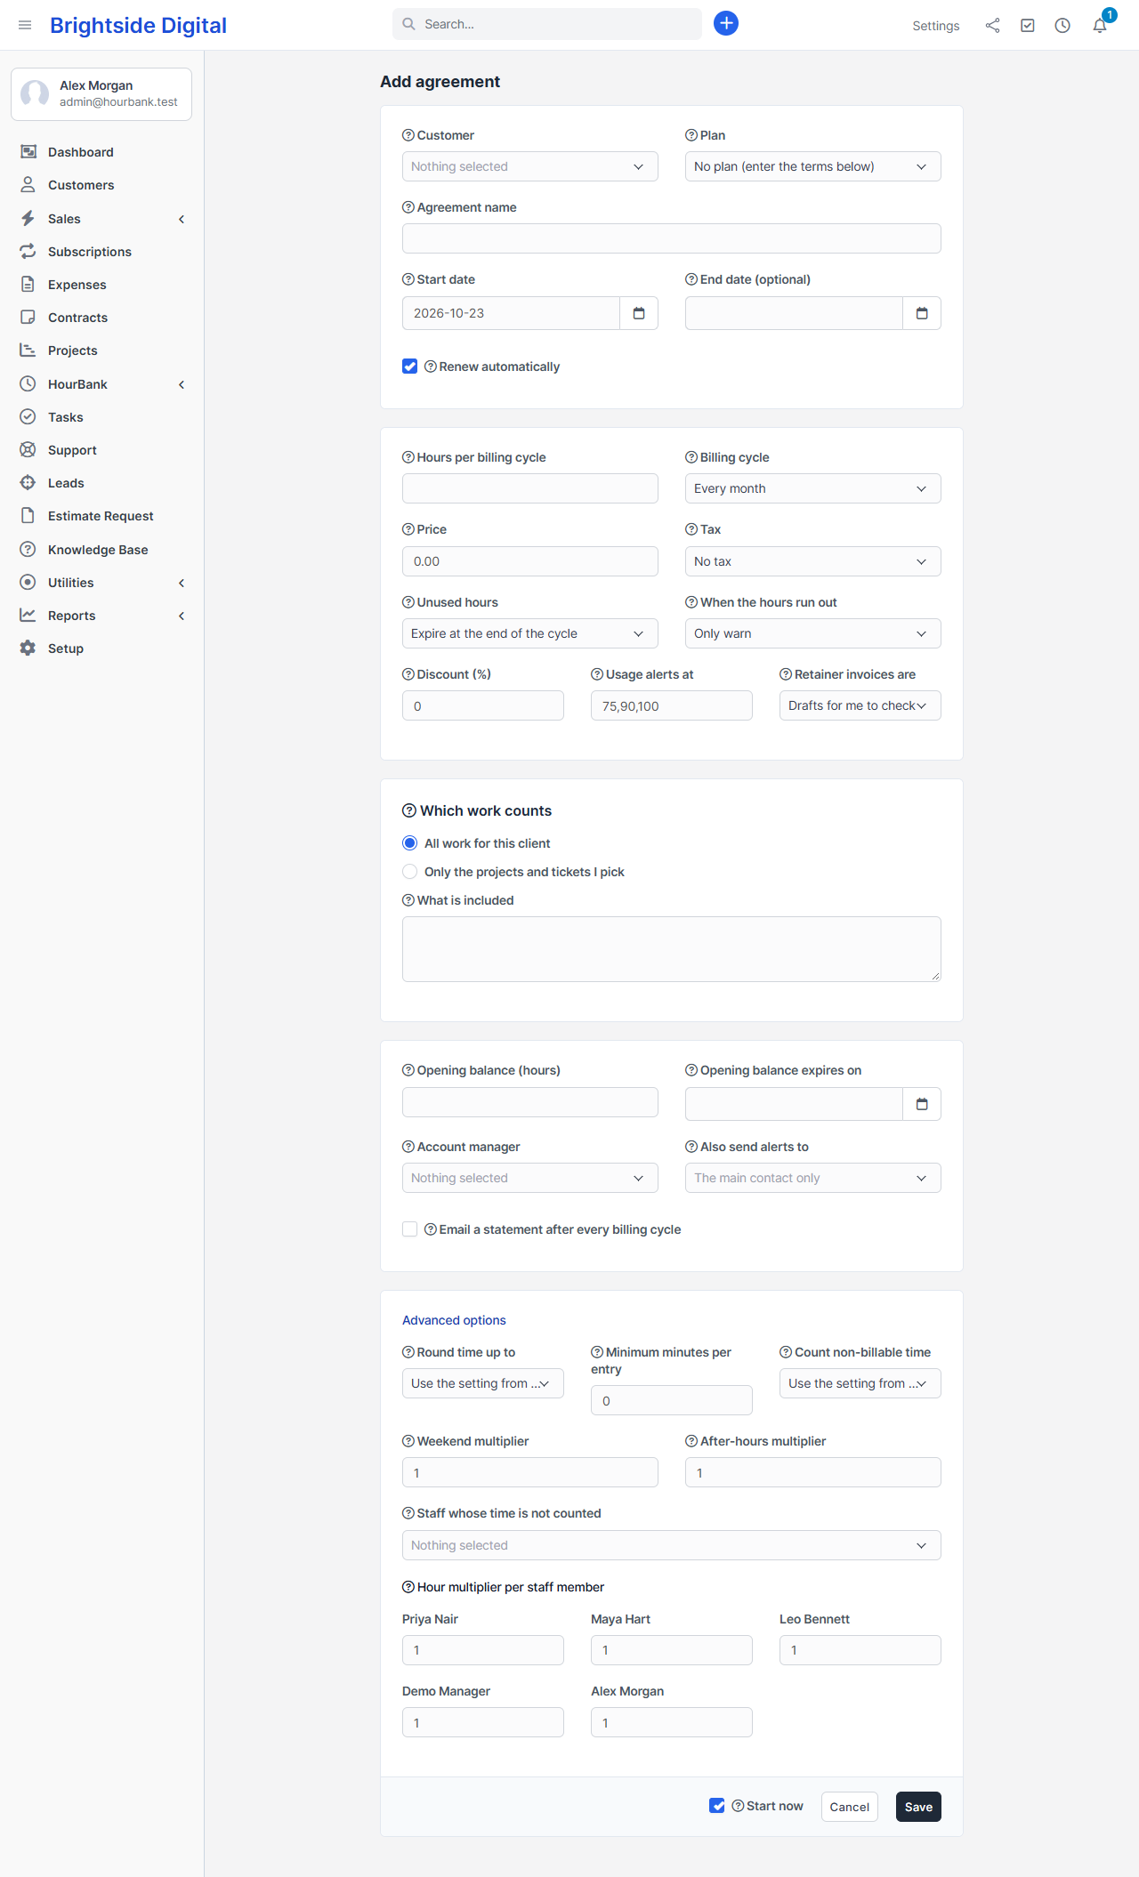Click help icon beside Hours per billing cycle
Image resolution: width=1139 pixels, height=1877 pixels.
click(408, 457)
